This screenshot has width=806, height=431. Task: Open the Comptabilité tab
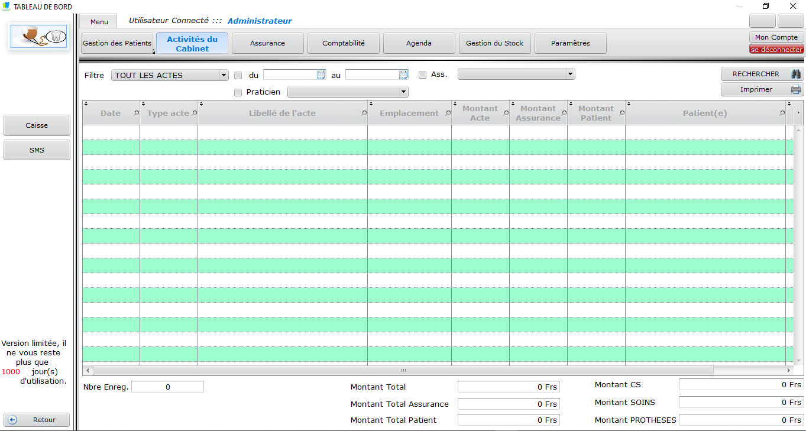[344, 43]
